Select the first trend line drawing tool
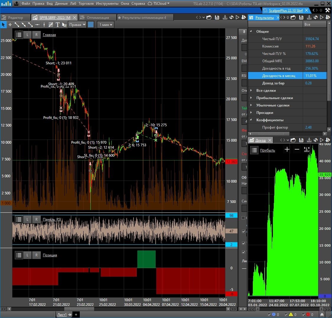 pyautogui.click(x=17, y=25)
